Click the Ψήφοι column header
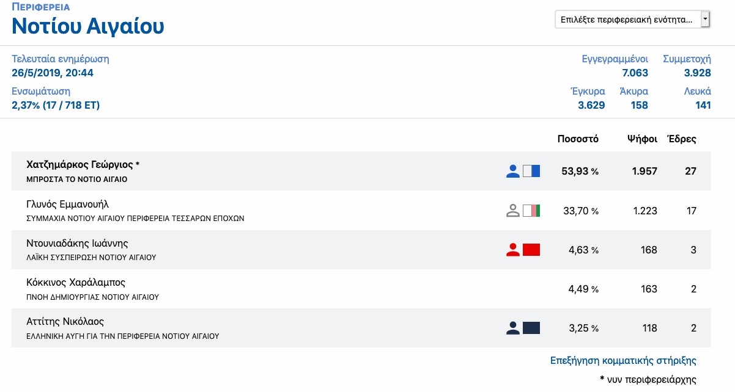735x392 pixels. point(642,139)
